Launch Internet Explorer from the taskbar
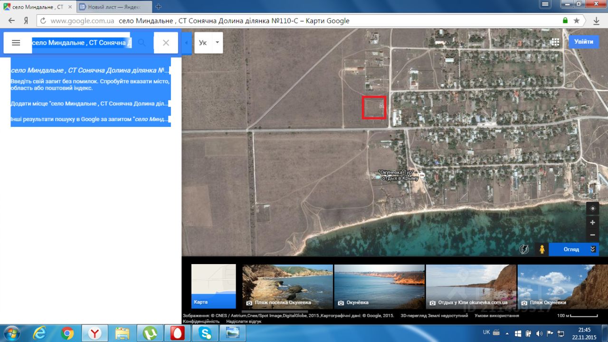 (x=40, y=333)
